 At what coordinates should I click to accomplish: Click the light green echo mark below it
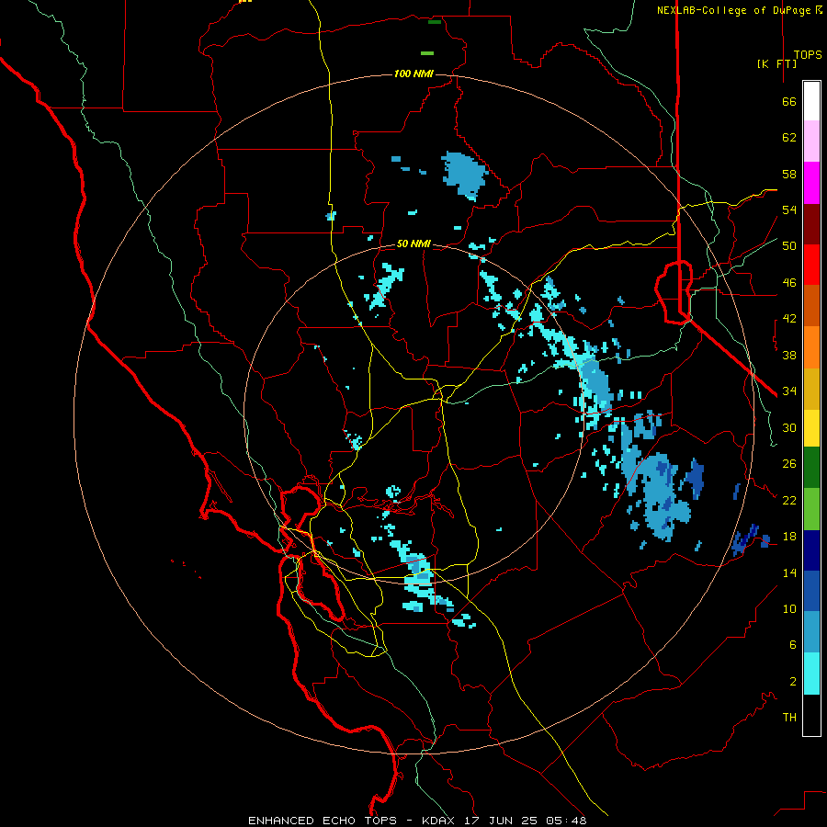427,53
